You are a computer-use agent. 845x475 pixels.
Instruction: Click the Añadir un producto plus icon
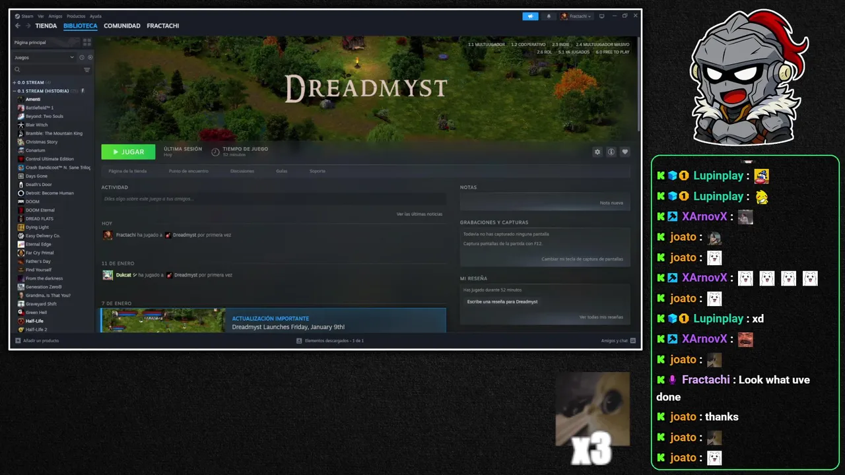pyautogui.click(x=18, y=340)
